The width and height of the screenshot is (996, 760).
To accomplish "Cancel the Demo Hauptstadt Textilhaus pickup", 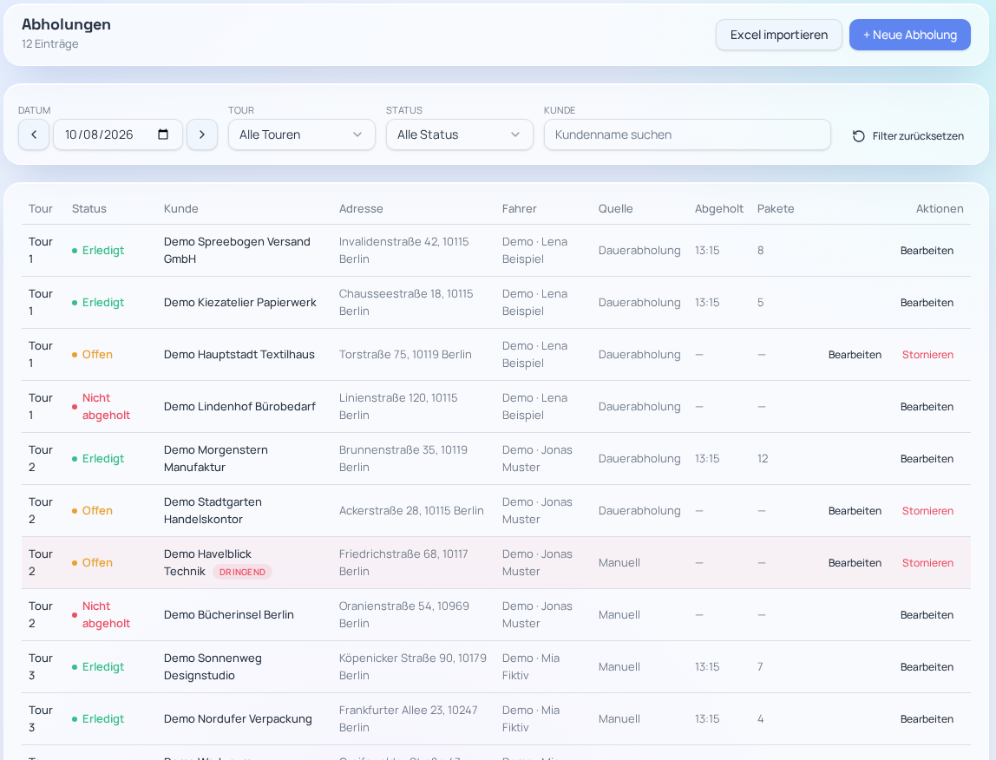I will coord(927,355).
